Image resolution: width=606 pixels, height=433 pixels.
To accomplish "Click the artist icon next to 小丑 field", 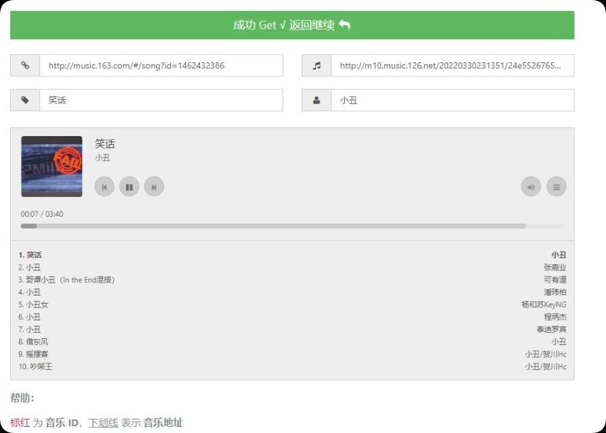I will click(x=316, y=100).
